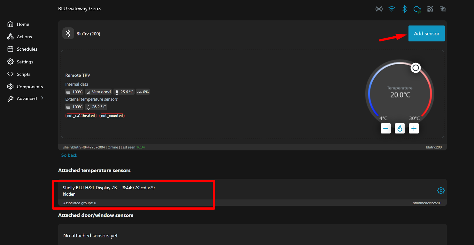Increase target temperature with plus button

click(414, 128)
